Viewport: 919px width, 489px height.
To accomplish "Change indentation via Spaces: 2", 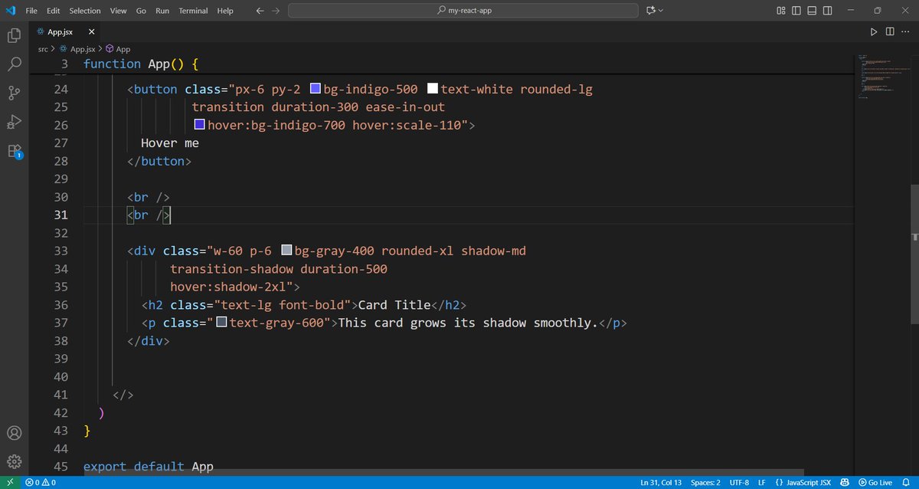I will [705, 483].
